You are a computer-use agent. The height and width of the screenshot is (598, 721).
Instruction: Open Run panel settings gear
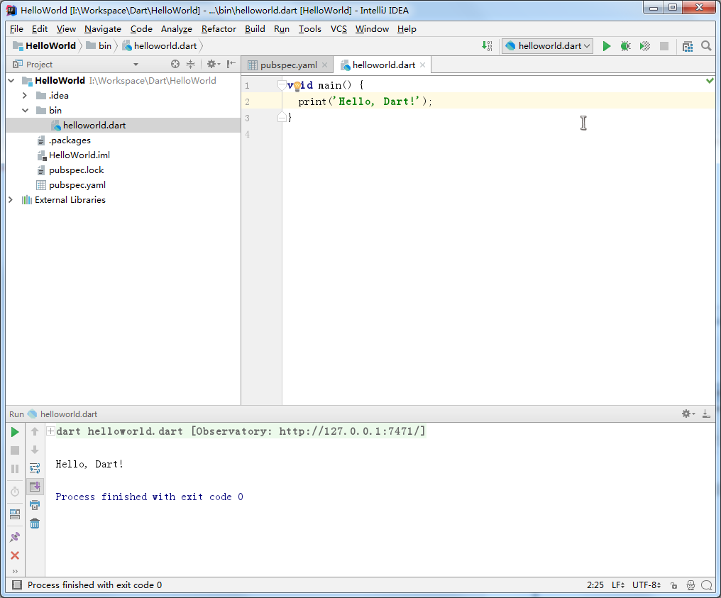(688, 414)
